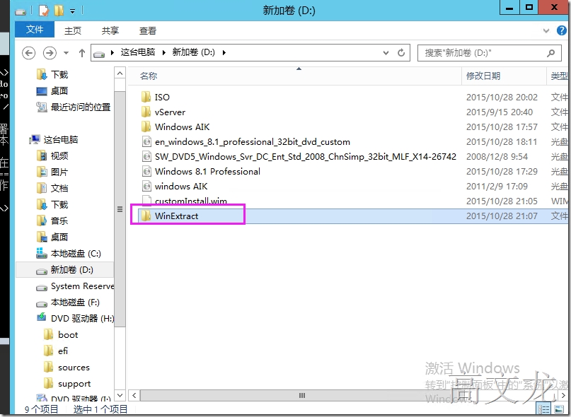Viewport: 571px width, 417px height.
Task: Open the 视频 library folder
Action: [x=59, y=156]
